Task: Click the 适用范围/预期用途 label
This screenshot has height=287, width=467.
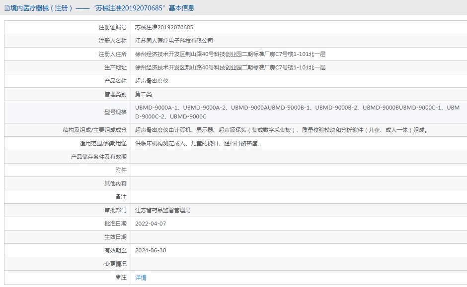Action: pyautogui.click(x=103, y=143)
